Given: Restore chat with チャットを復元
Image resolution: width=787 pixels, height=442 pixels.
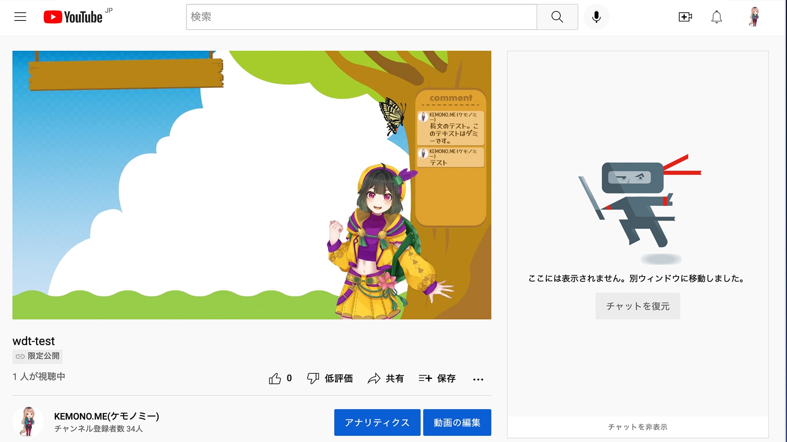Looking at the screenshot, I should (x=637, y=306).
